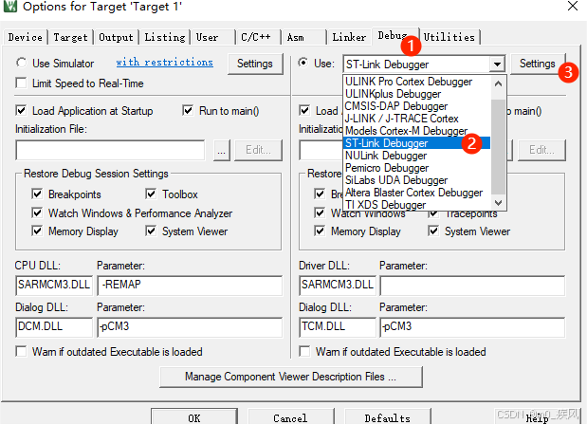Viewport: 587px width, 425px height.
Task: Follow the 'with restrictions' link
Action: [x=164, y=63]
